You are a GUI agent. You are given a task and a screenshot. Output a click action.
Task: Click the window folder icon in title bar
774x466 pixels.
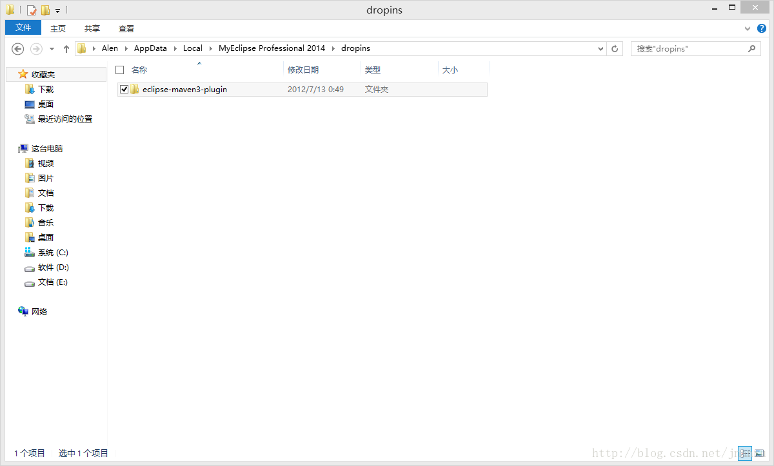[10, 10]
